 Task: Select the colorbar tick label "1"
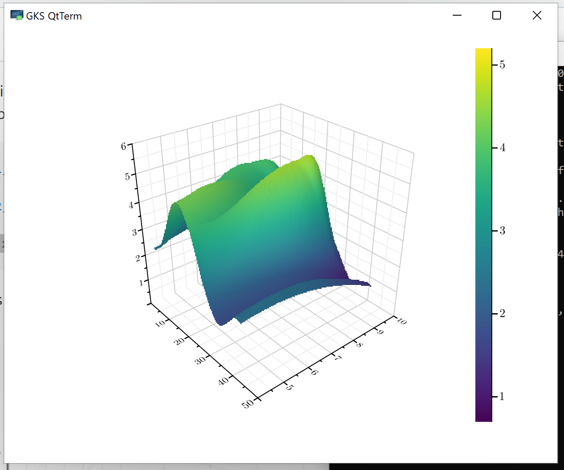pos(502,397)
